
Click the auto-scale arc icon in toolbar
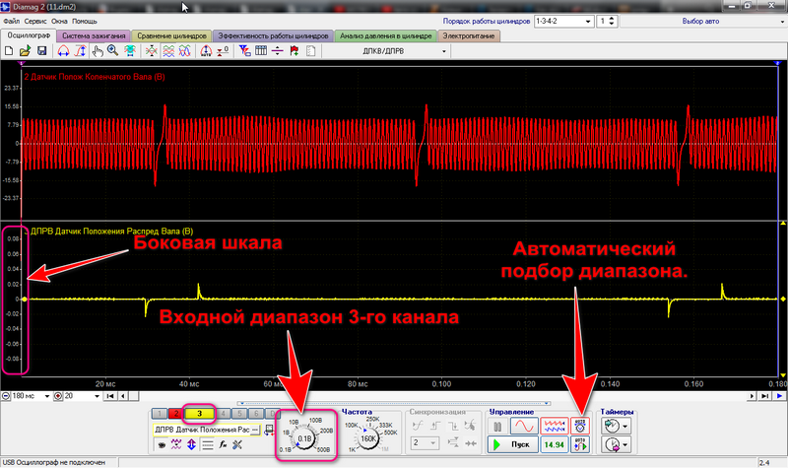point(206,51)
